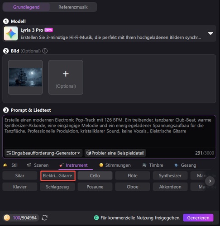Show more instruments with right chevron

(210, 181)
